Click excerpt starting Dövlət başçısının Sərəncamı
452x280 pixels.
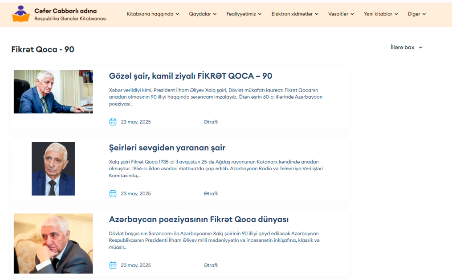pyautogui.click(x=214, y=240)
